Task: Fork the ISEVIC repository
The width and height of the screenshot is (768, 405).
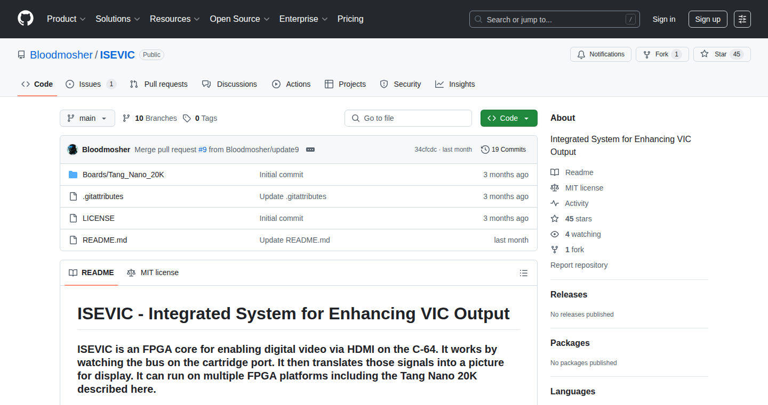Action: pyautogui.click(x=662, y=54)
